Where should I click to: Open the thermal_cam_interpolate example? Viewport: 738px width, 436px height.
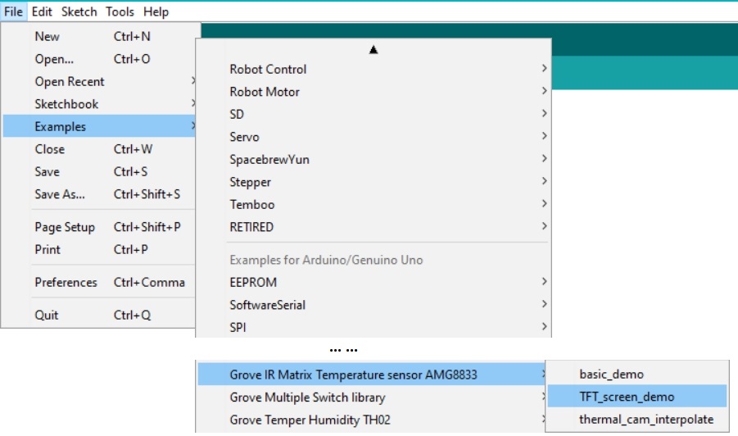pyautogui.click(x=636, y=419)
